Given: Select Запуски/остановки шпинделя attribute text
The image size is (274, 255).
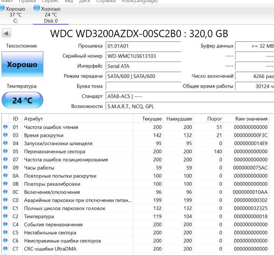Looking at the screenshot, I should tap(58, 143).
